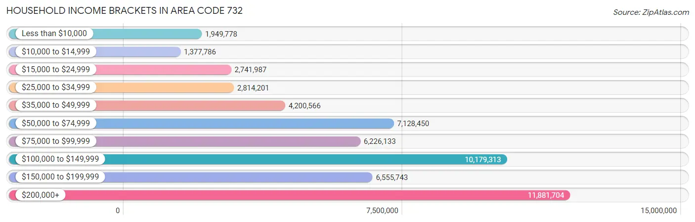Click the 15,000,000 x-axis tick label
Image resolution: width=695 pixels, height=222 pixels.
pos(658,211)
